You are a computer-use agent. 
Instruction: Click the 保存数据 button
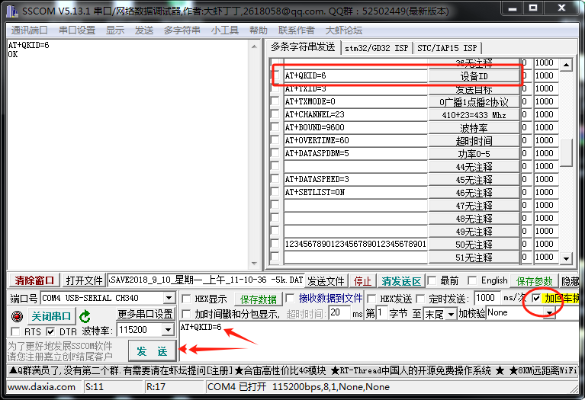[x=258, y=299]
